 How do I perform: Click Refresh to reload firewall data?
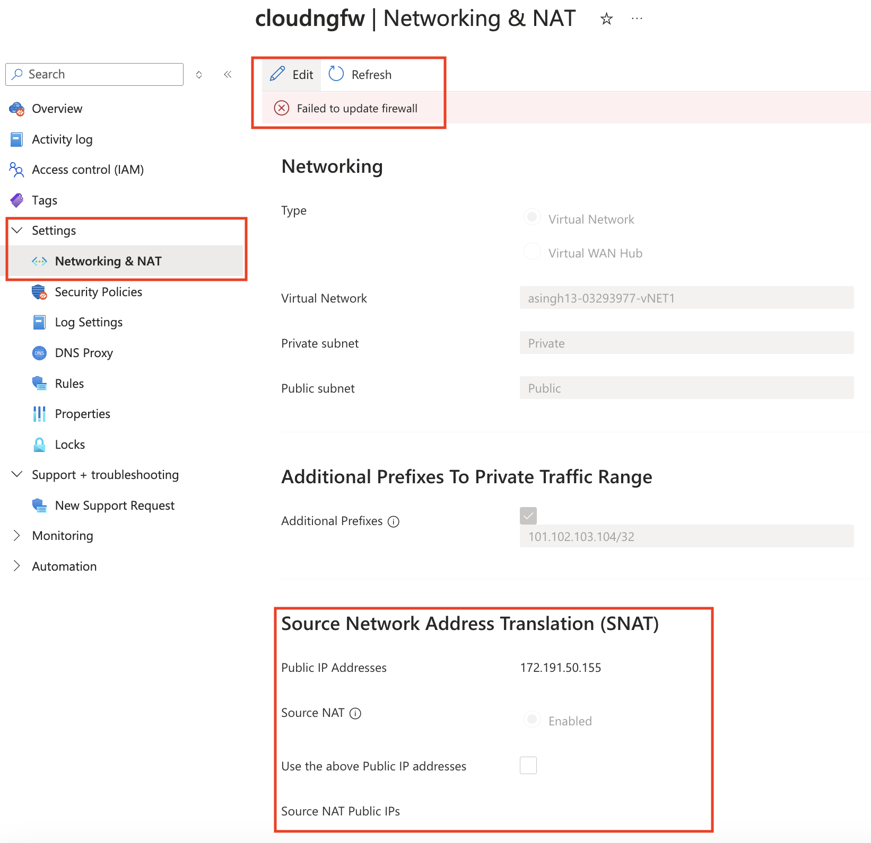[x=360, y=74]
